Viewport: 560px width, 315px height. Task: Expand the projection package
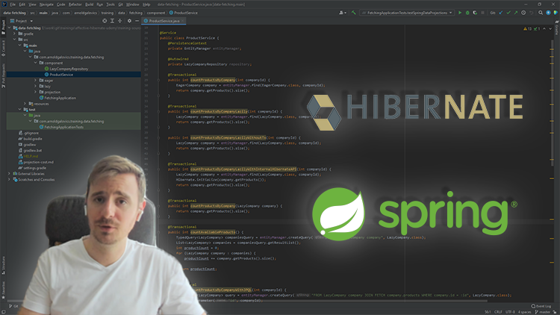(x=35, y=92)
